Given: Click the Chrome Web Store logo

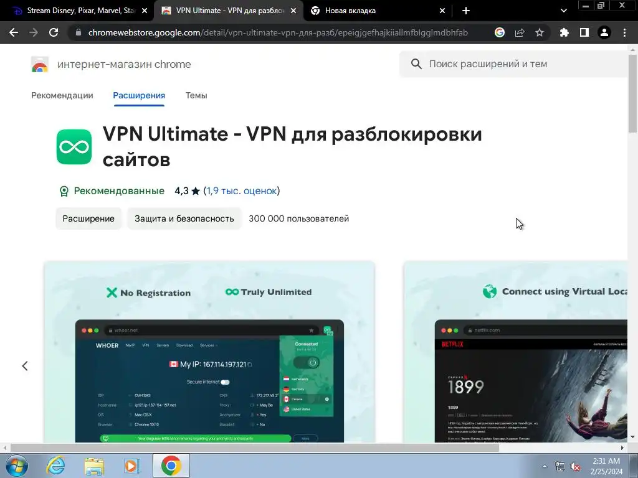Looking at the screenshot, I should [40, 64].
